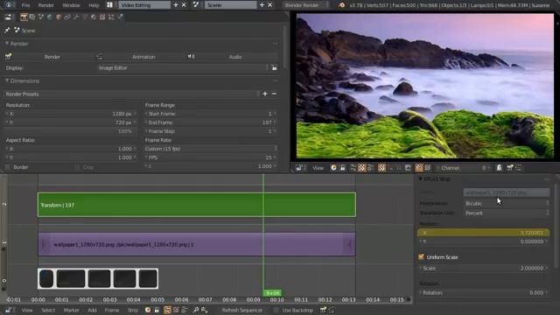Enable Border checkbox
The image size is (560, 315).
tap(8, 167)
